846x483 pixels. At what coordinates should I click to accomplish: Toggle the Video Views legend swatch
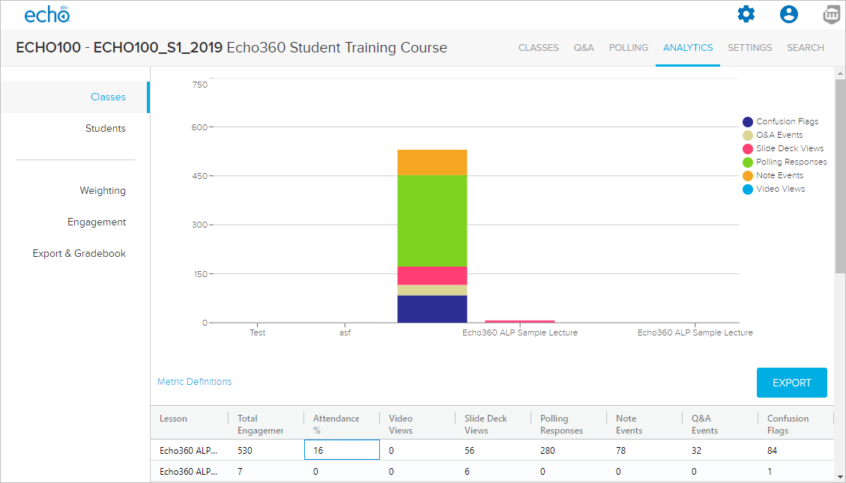747,189
